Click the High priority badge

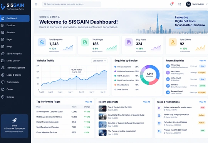point(203,107)
